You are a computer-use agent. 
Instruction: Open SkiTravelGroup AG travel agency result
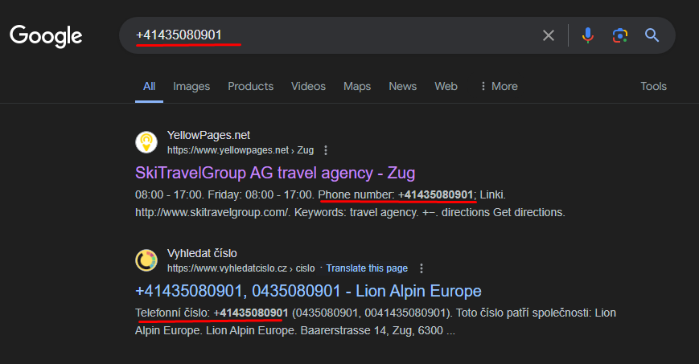point(275,173)
